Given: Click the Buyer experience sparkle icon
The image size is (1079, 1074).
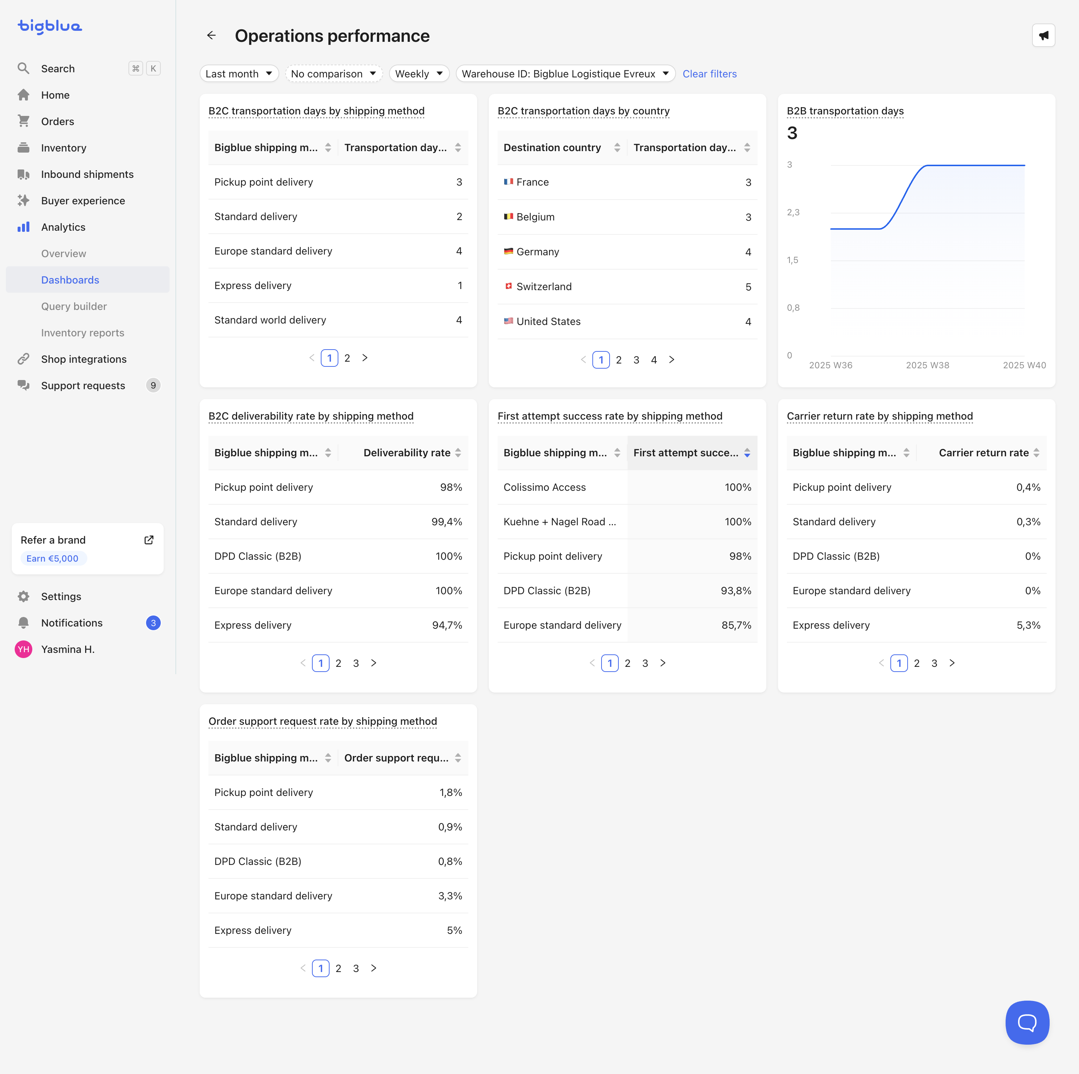Looking at the screenshot, I should (23, 200).
